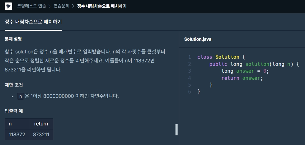305x145 pixels.
Task: Click line number 6 in the editor gutter
Action: click(190, 92)
